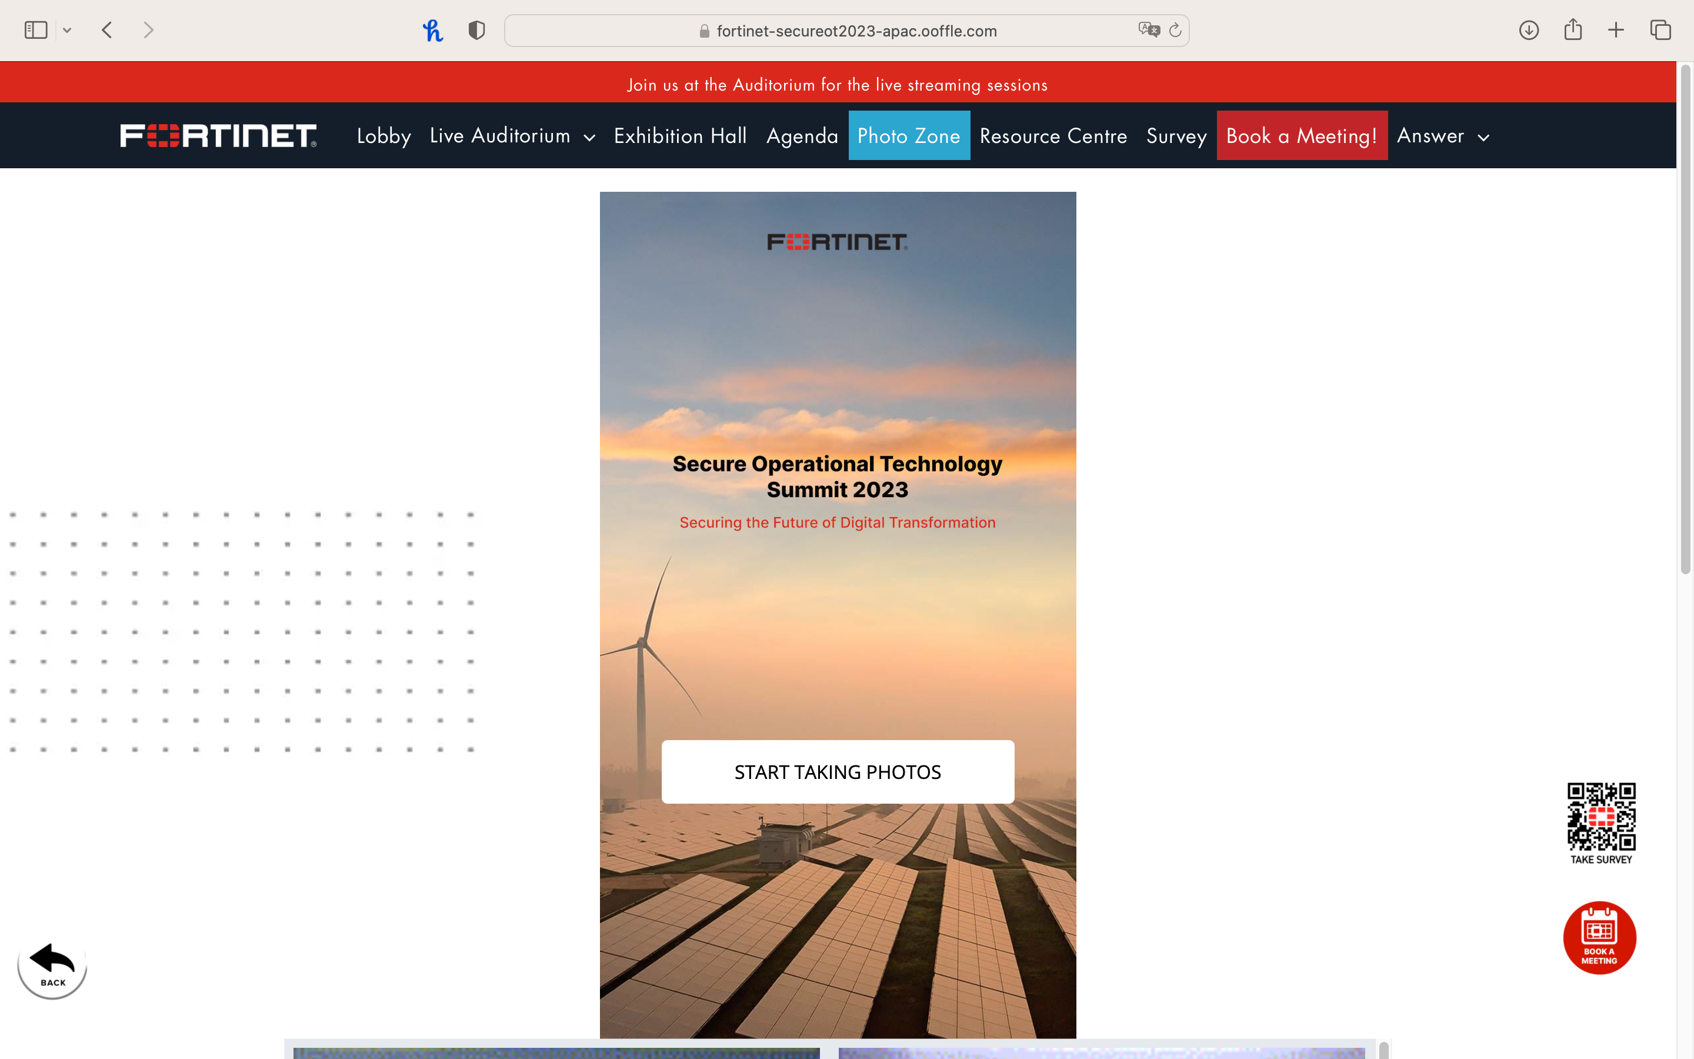Screen dimensions: 1694x1059
Task: Show the downloads list
Action: coord(1529,30)
